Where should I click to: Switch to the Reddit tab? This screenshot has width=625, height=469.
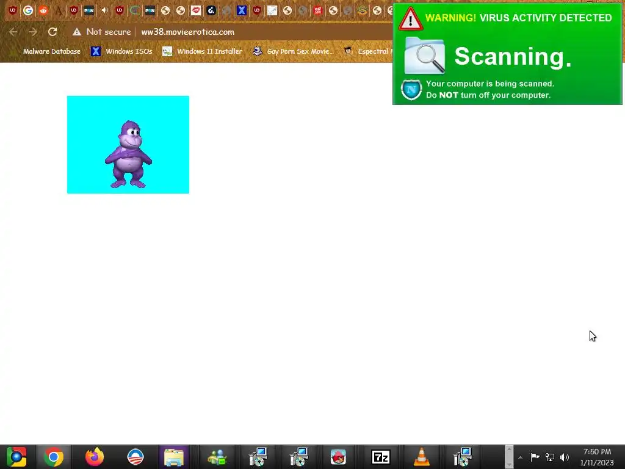tap(43, 10)
